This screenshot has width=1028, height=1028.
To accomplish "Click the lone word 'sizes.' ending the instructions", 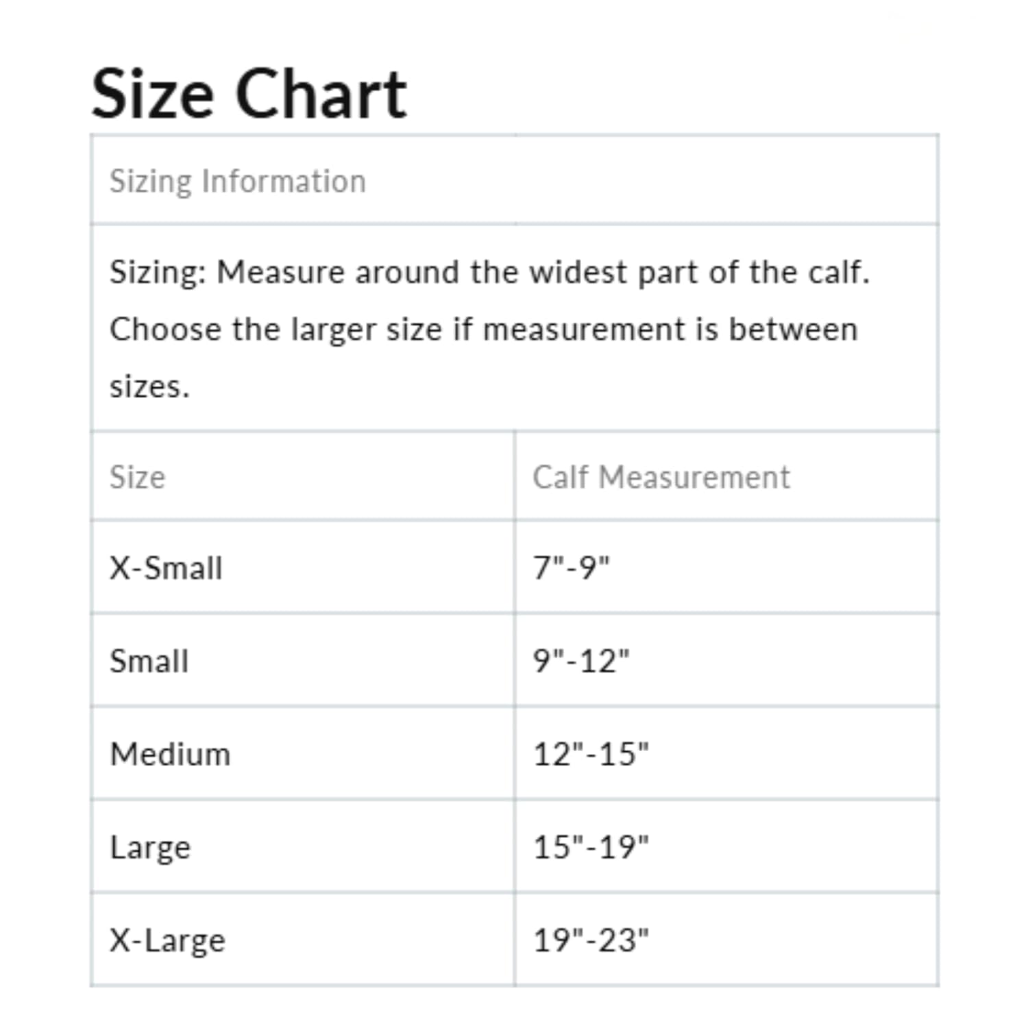I will (x=149, y=387).
